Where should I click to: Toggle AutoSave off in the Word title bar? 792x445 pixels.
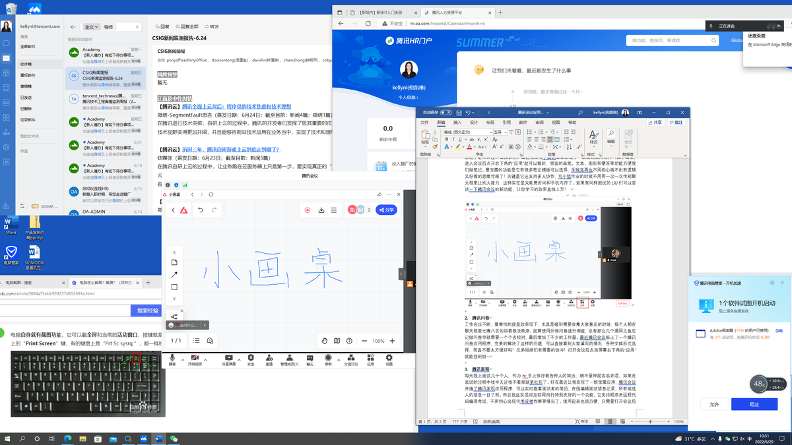(x=445, y=113)
